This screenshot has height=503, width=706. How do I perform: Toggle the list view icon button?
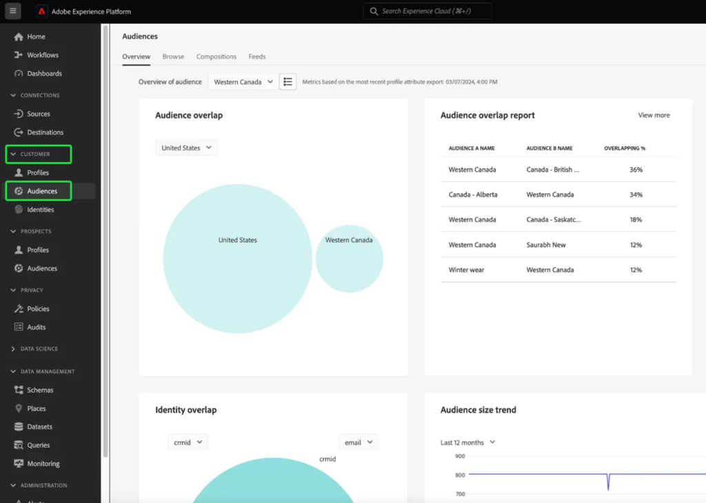[x=288, y=82]
